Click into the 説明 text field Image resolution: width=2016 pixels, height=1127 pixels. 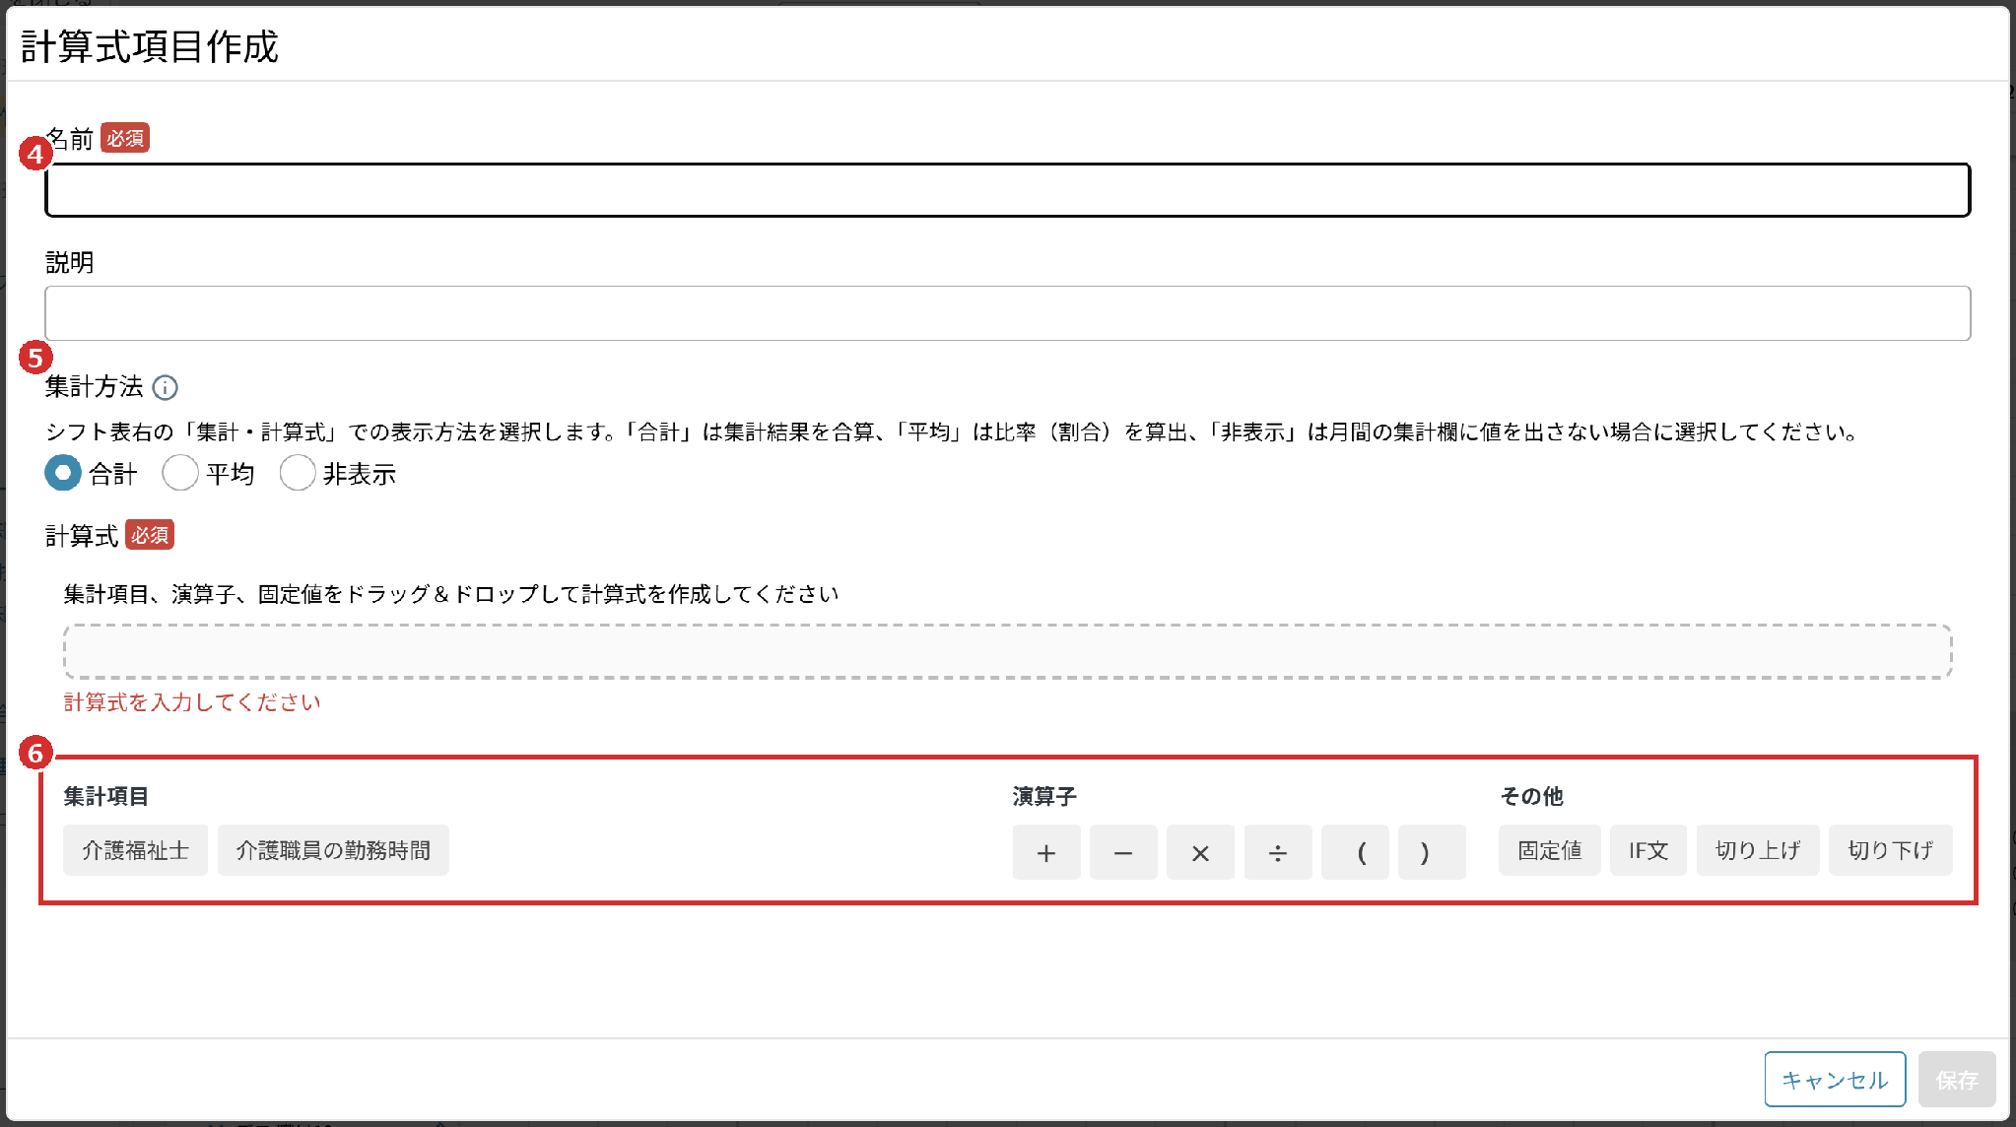pyautogui.click(x=1007, y=313)
